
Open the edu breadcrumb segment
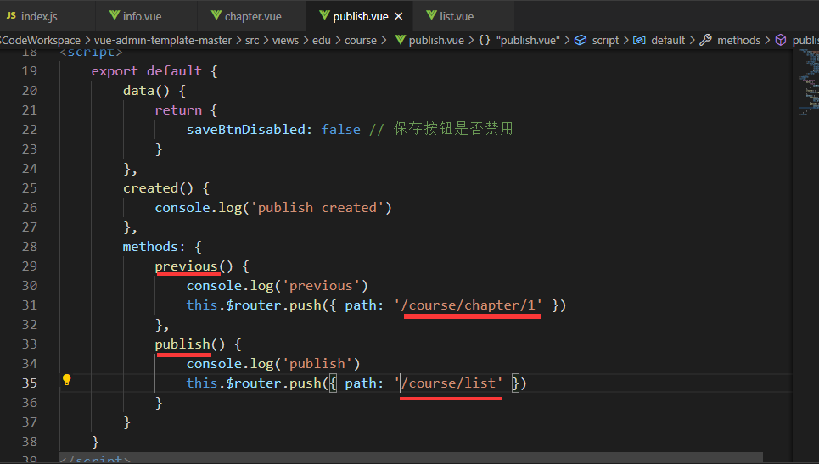point(321,40)
